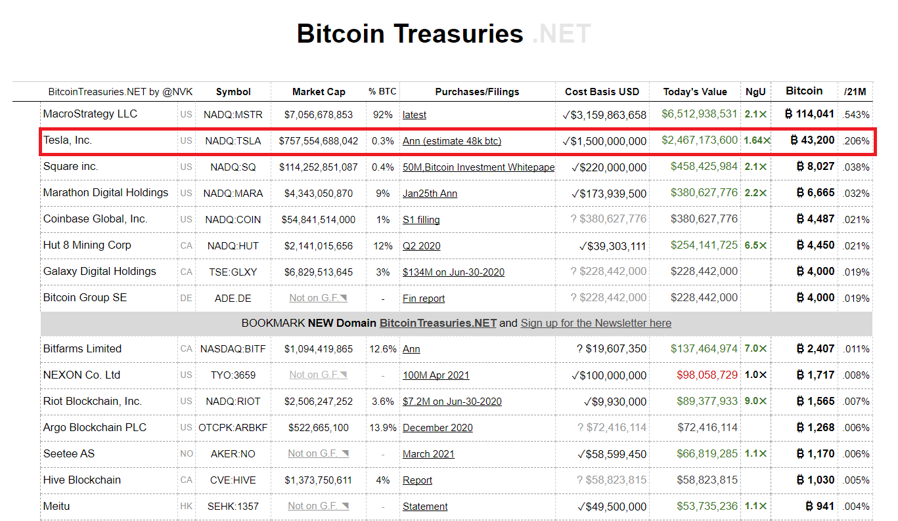Click Square's cost basis '$220,000,000'
This screenshot has width=898, height=521.
609,167
